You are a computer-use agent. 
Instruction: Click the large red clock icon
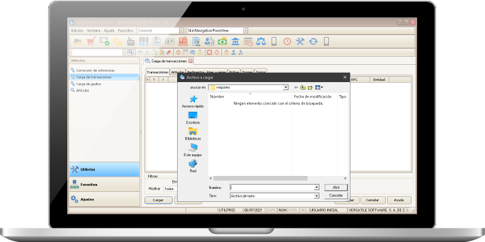pyautogui.click(x=287, y=41)
